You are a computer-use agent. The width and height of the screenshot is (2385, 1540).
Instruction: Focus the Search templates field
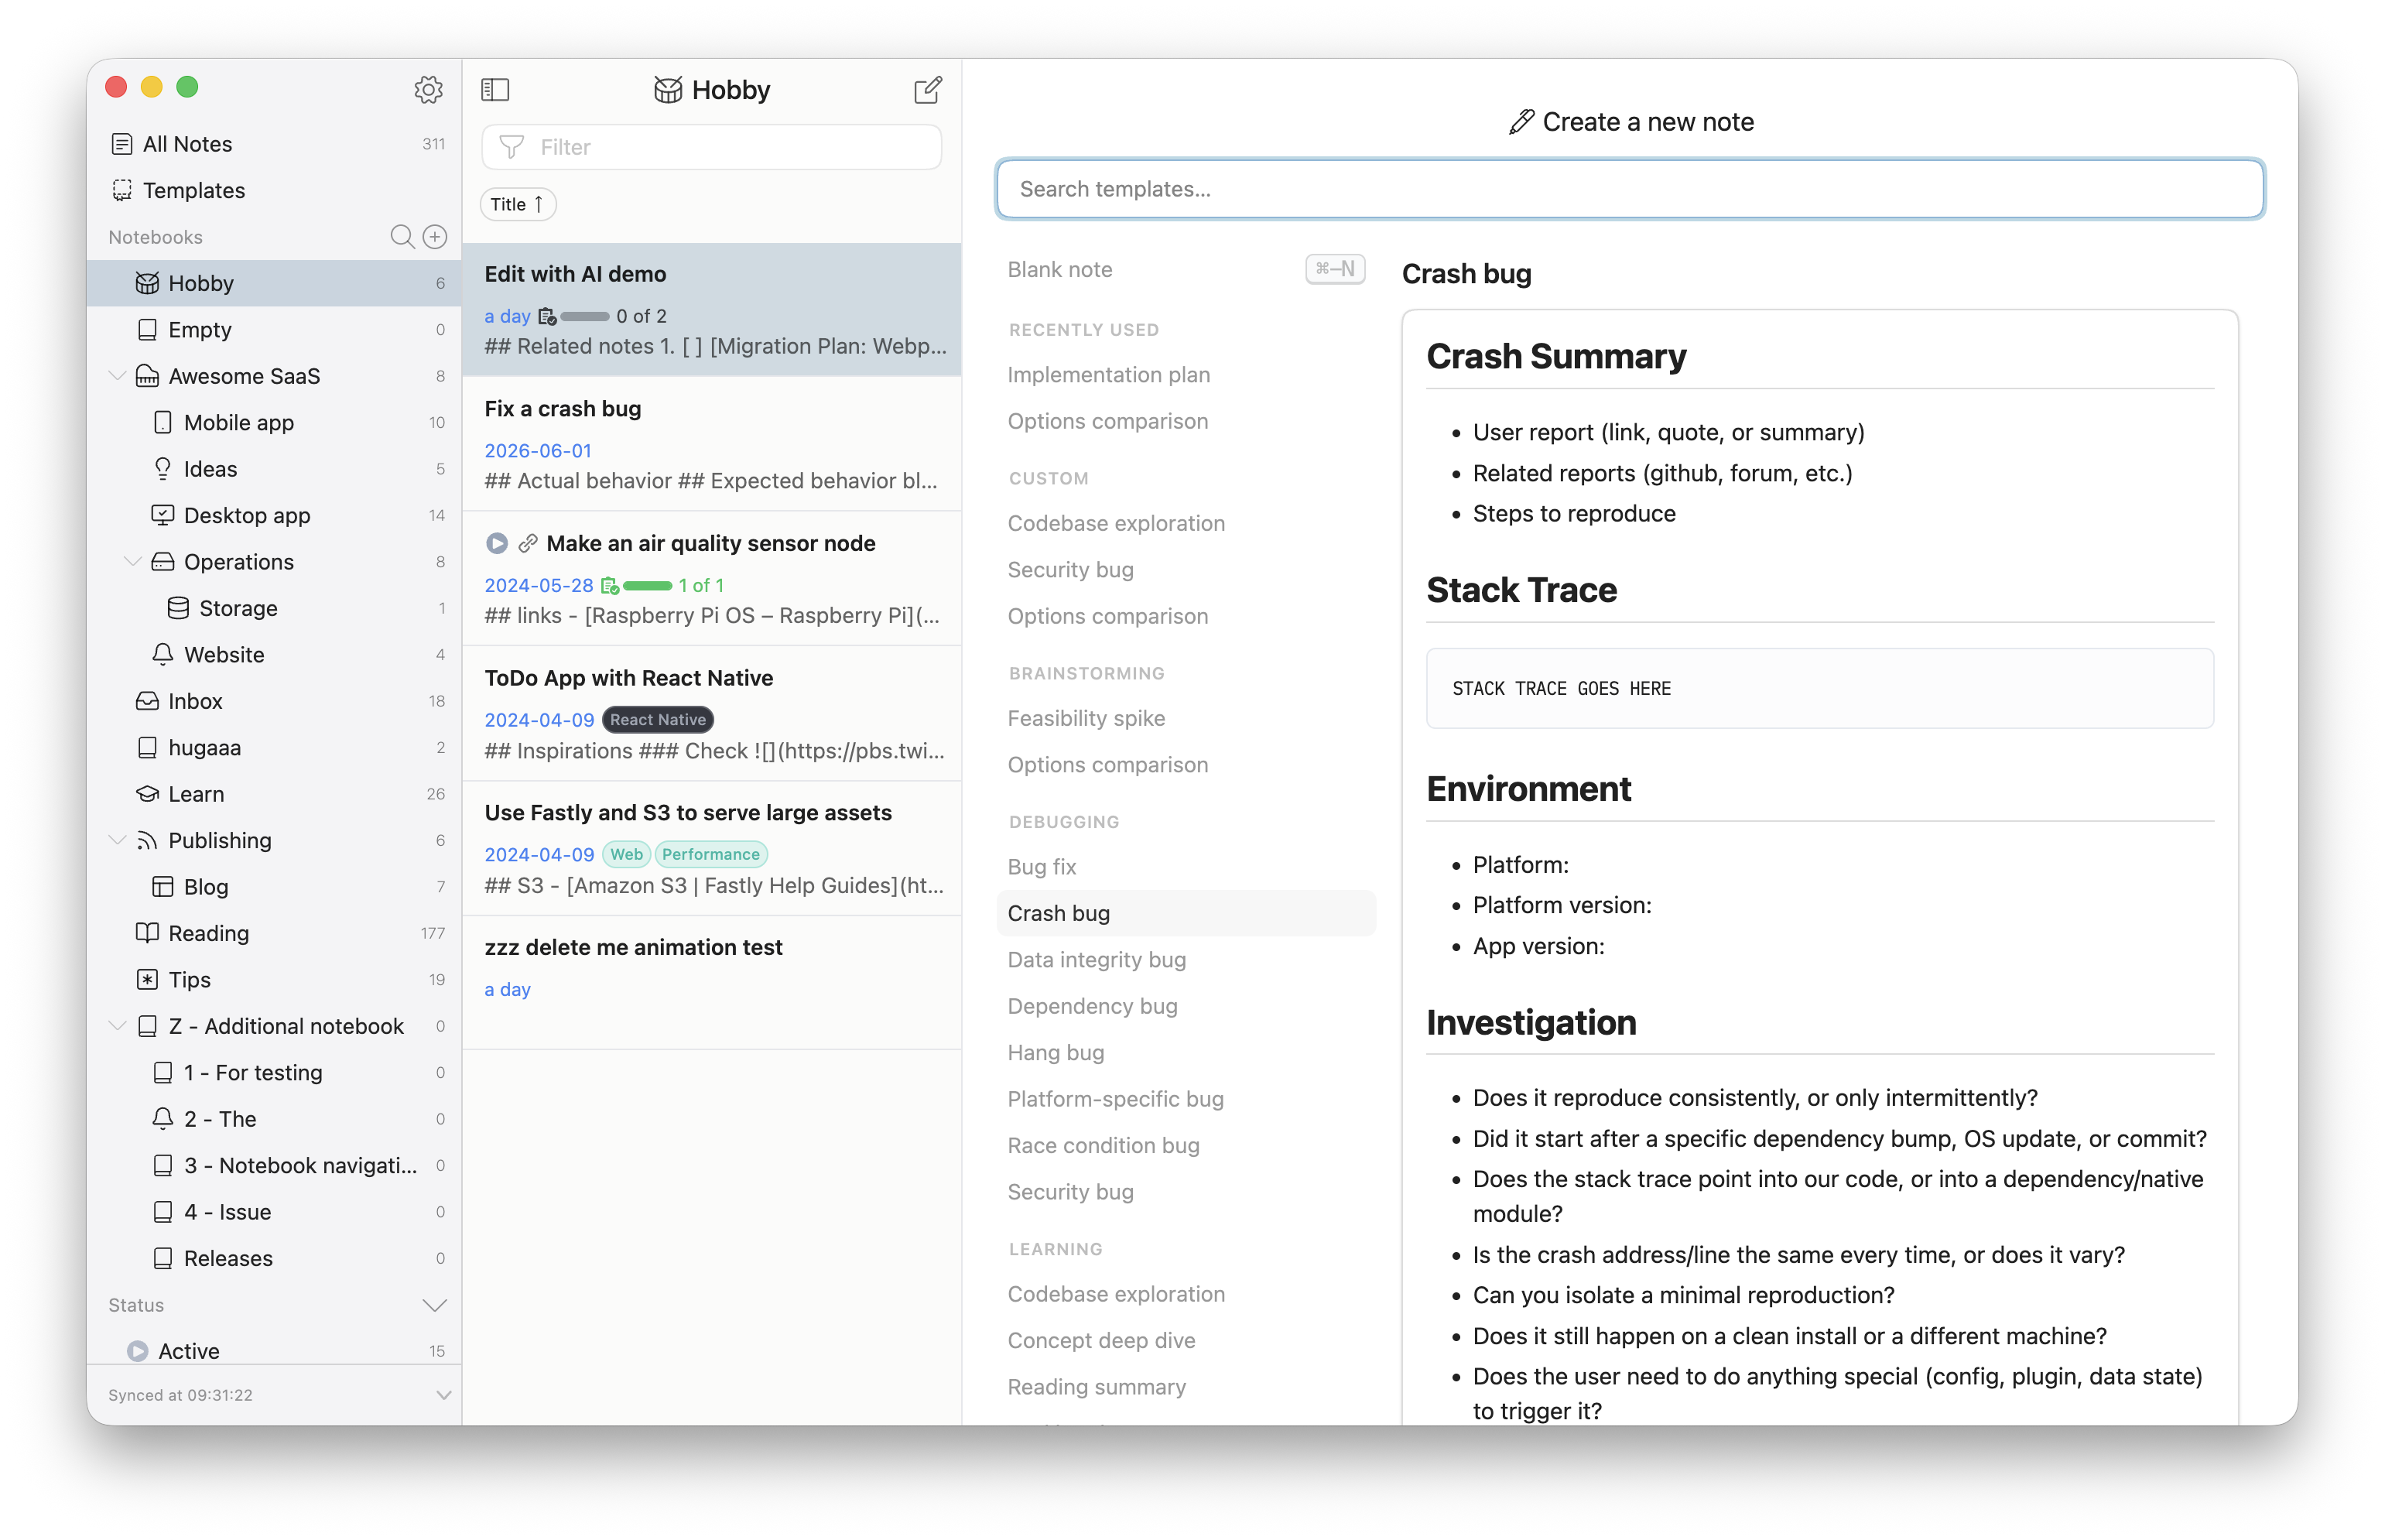(1629, 189)
